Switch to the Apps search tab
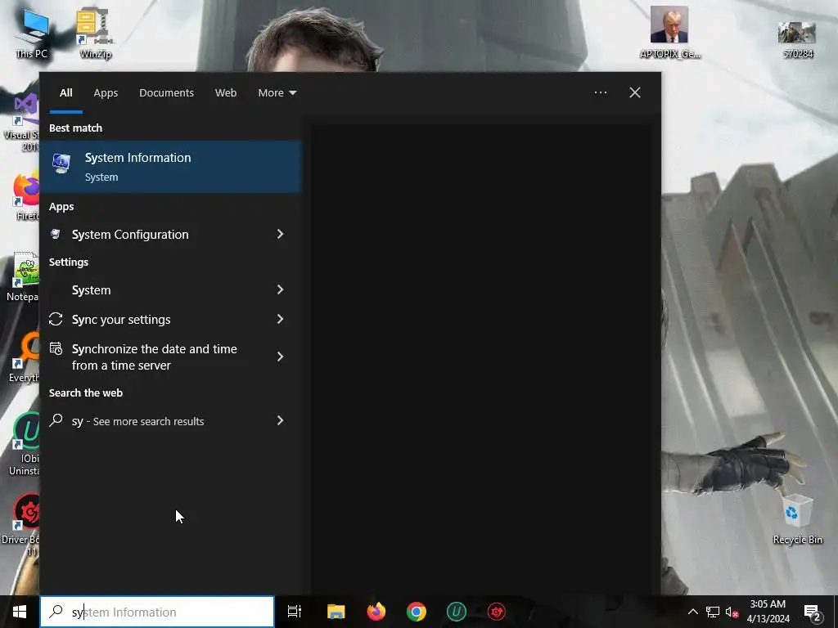 pos(106,93)
